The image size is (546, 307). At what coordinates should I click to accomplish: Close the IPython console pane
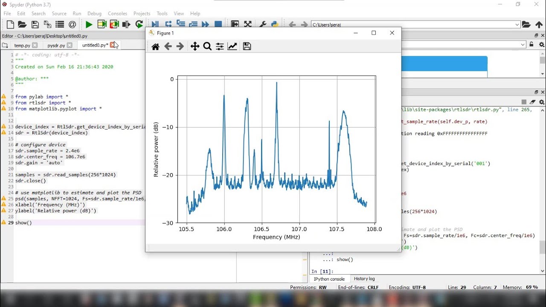coord(543,93)
